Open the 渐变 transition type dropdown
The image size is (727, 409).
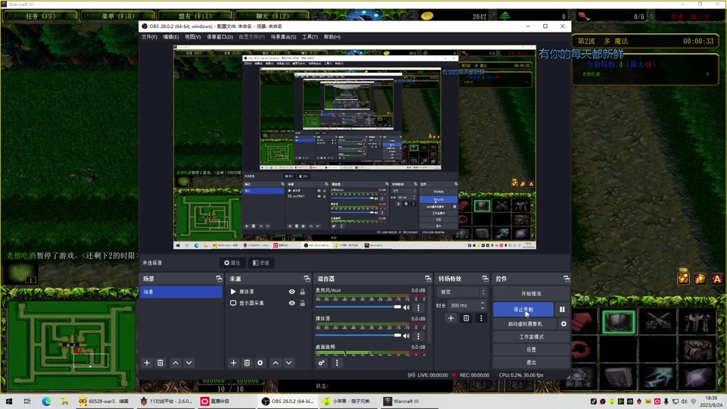click(x=461, y=292)
